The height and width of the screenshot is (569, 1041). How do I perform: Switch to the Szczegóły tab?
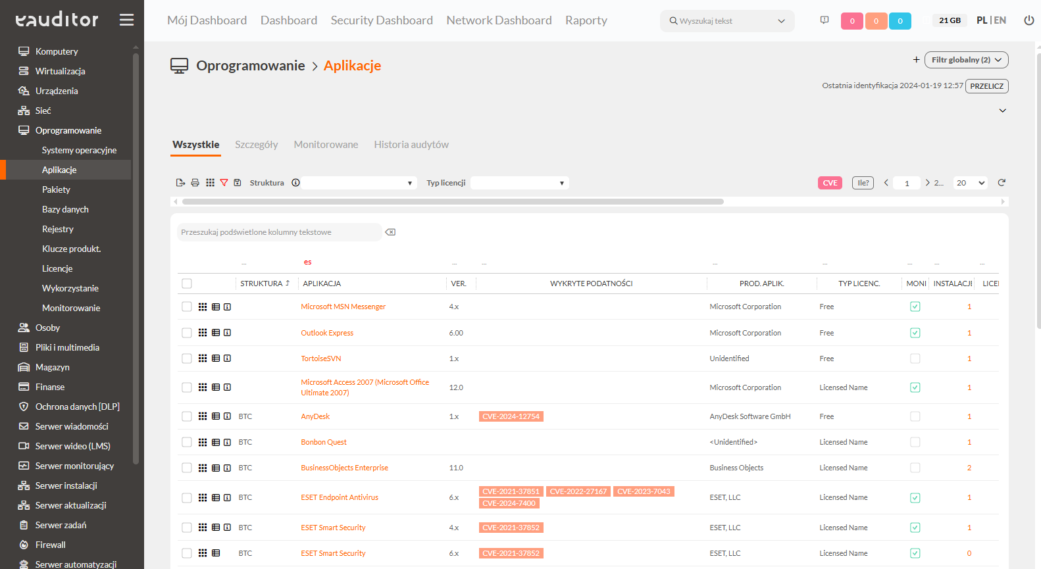point(257,145)
